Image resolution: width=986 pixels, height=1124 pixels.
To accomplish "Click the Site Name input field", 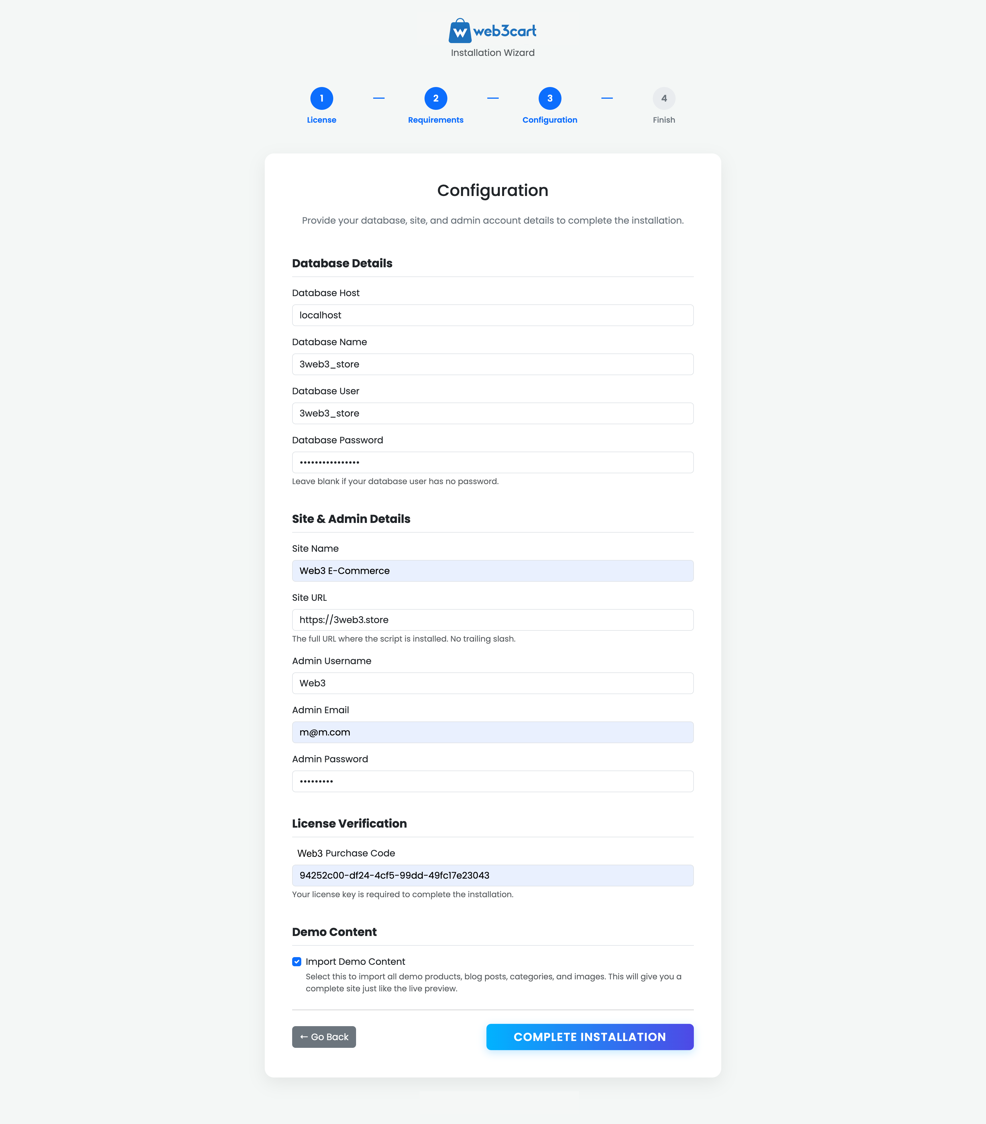I will [x=492, y=571].
